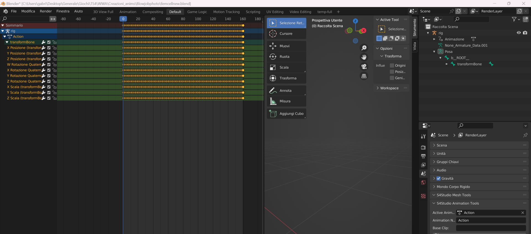Click the zoom magnifier viewport icon

[364, 48]
